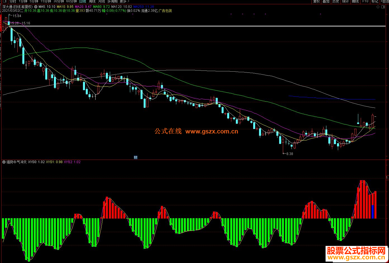The height and width of the screenshot is (263, 389).
Task: Click the 15.26 - 15.16 price range label
Action: click(x=20, y=23)
